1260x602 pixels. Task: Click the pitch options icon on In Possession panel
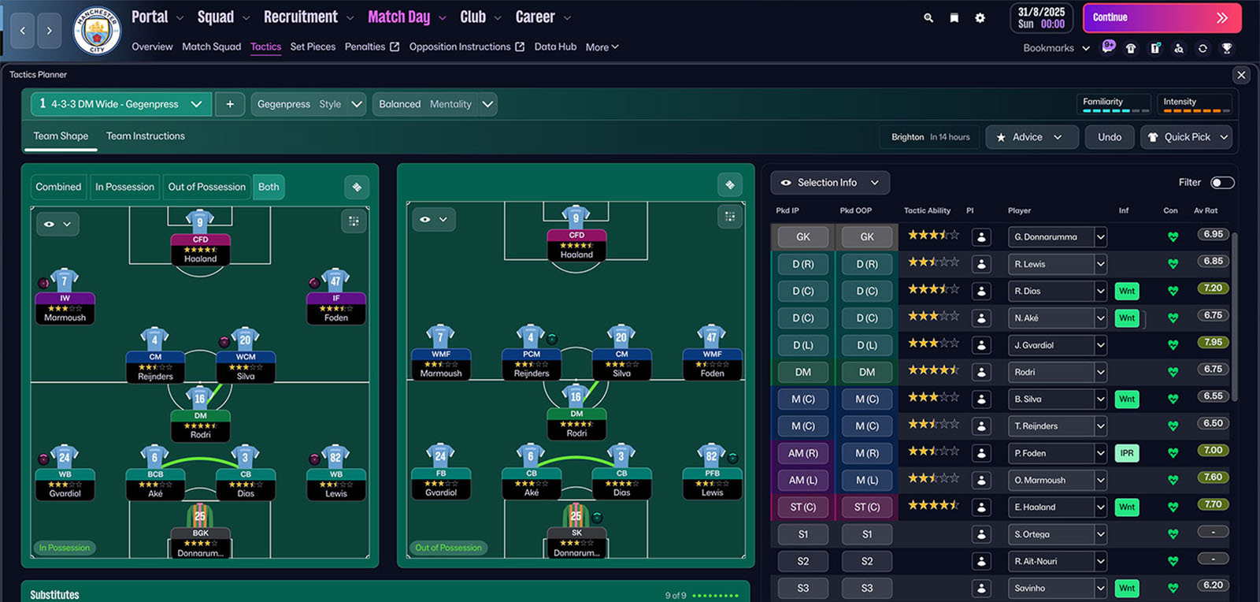357,187
